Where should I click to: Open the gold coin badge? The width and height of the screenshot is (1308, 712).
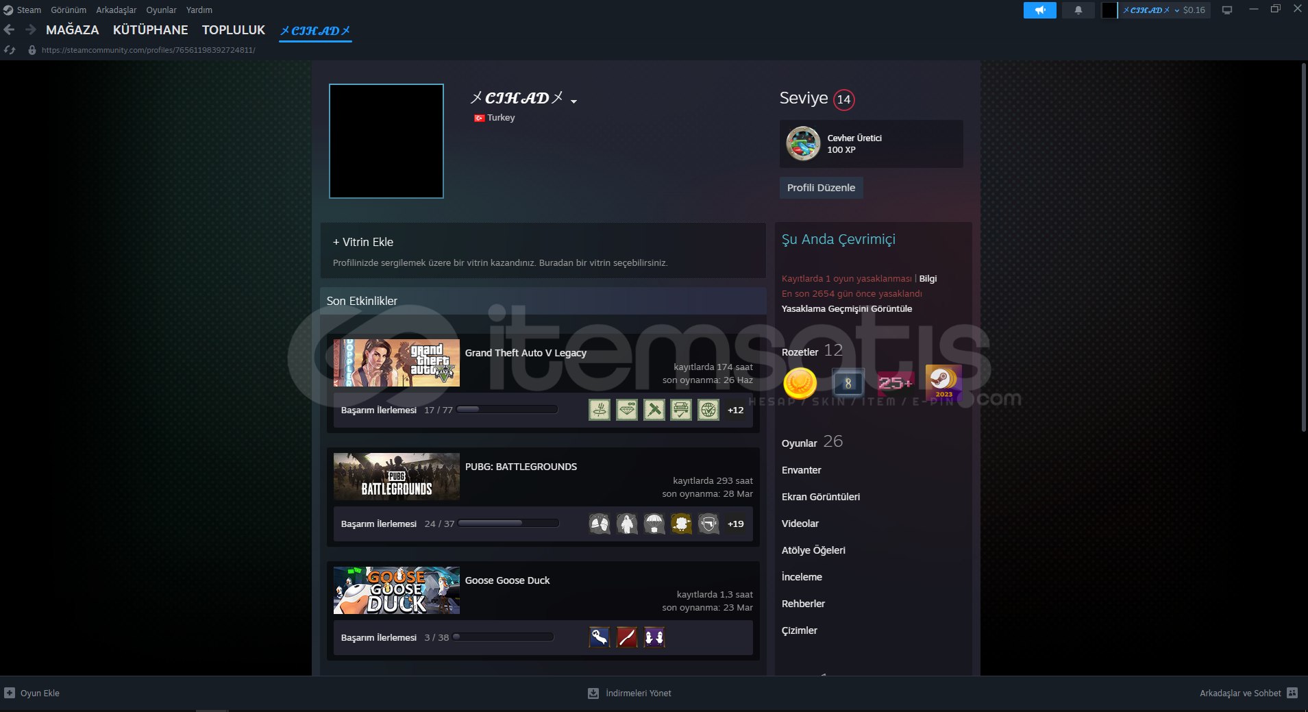pyautogui.click(x=800, y=382)
